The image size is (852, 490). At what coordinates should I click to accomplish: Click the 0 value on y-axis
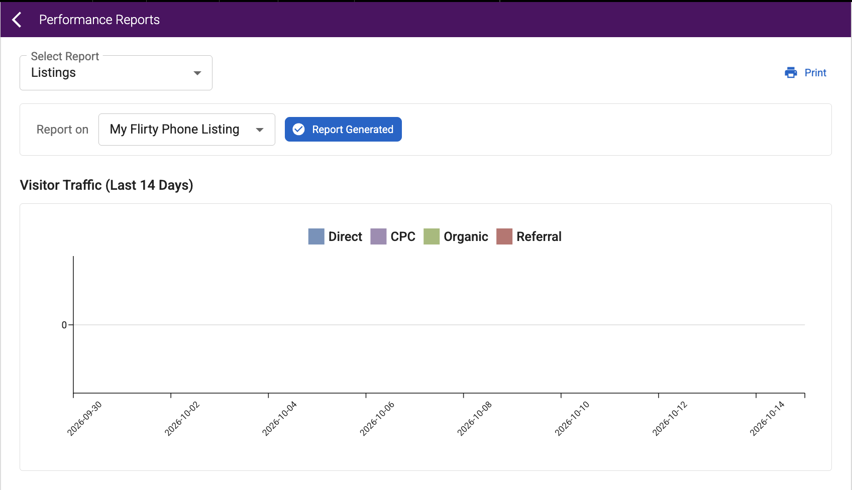point(64,325)
